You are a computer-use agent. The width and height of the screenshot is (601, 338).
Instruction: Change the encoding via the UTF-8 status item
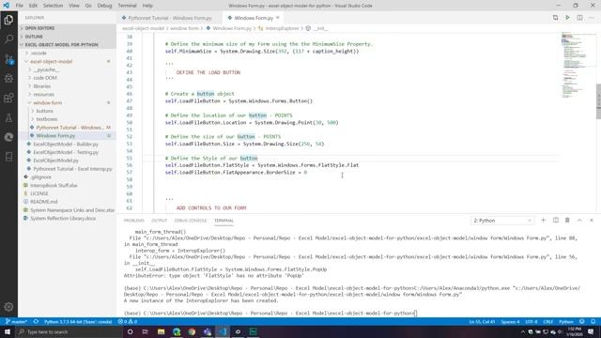point(532,321)
